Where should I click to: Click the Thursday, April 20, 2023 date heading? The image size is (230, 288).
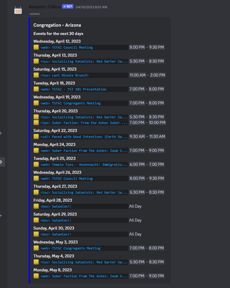56,111
